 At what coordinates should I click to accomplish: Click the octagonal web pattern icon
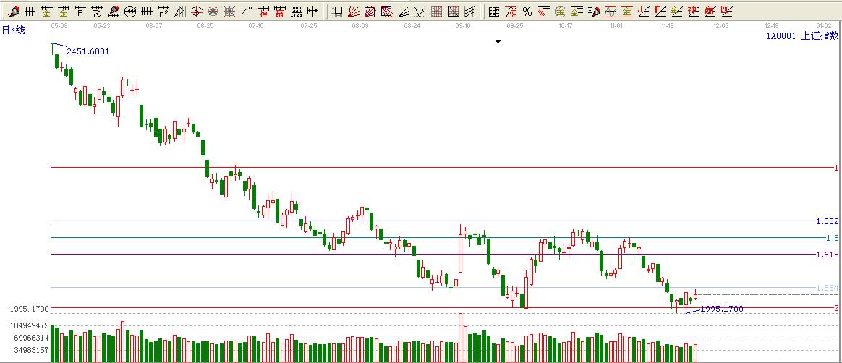213,12
